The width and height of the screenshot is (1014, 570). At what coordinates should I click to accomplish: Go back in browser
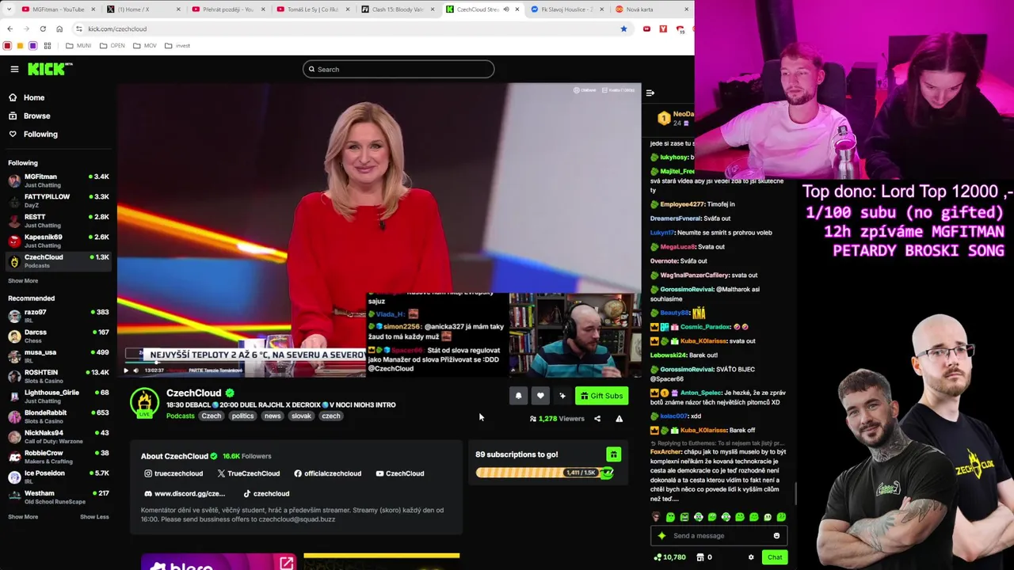click(x=10, y=28)
